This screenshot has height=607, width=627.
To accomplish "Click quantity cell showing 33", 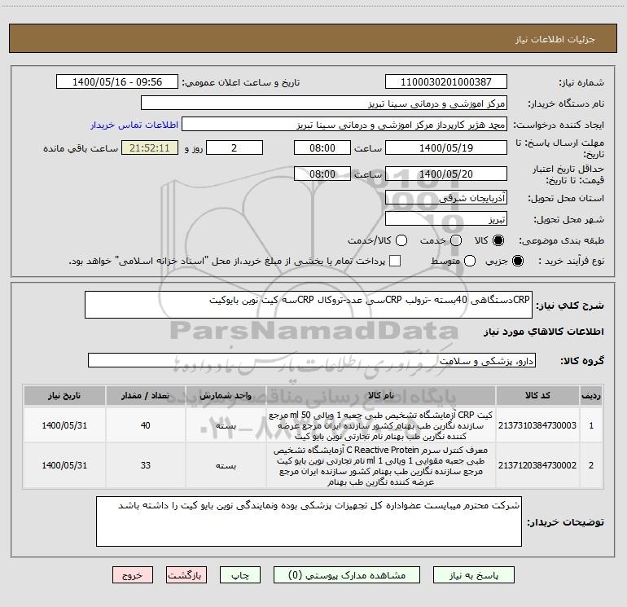I will point(145,465).
